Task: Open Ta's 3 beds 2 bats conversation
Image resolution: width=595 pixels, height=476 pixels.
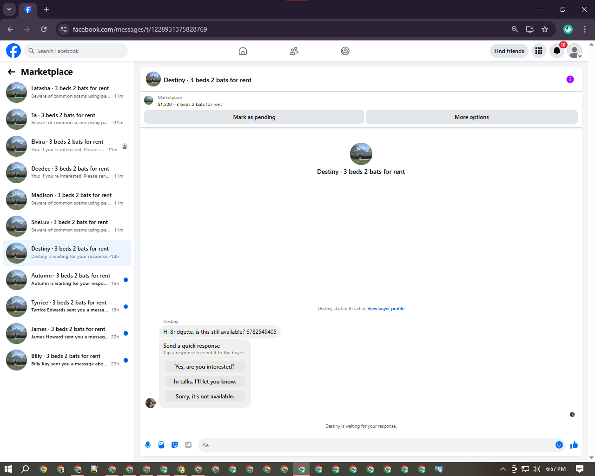Action: (67, 119)
